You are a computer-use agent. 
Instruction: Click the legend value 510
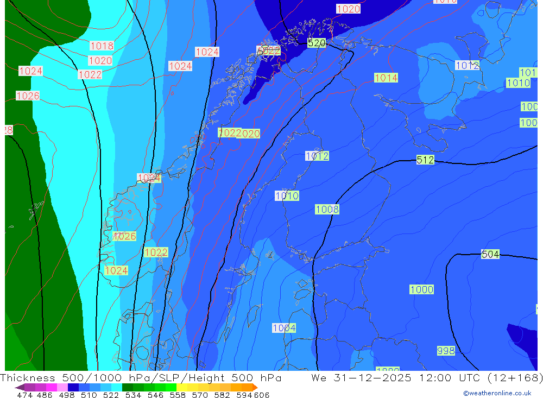89,395
